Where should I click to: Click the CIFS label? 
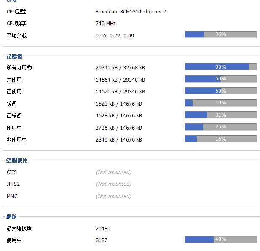tap(12, 172)
